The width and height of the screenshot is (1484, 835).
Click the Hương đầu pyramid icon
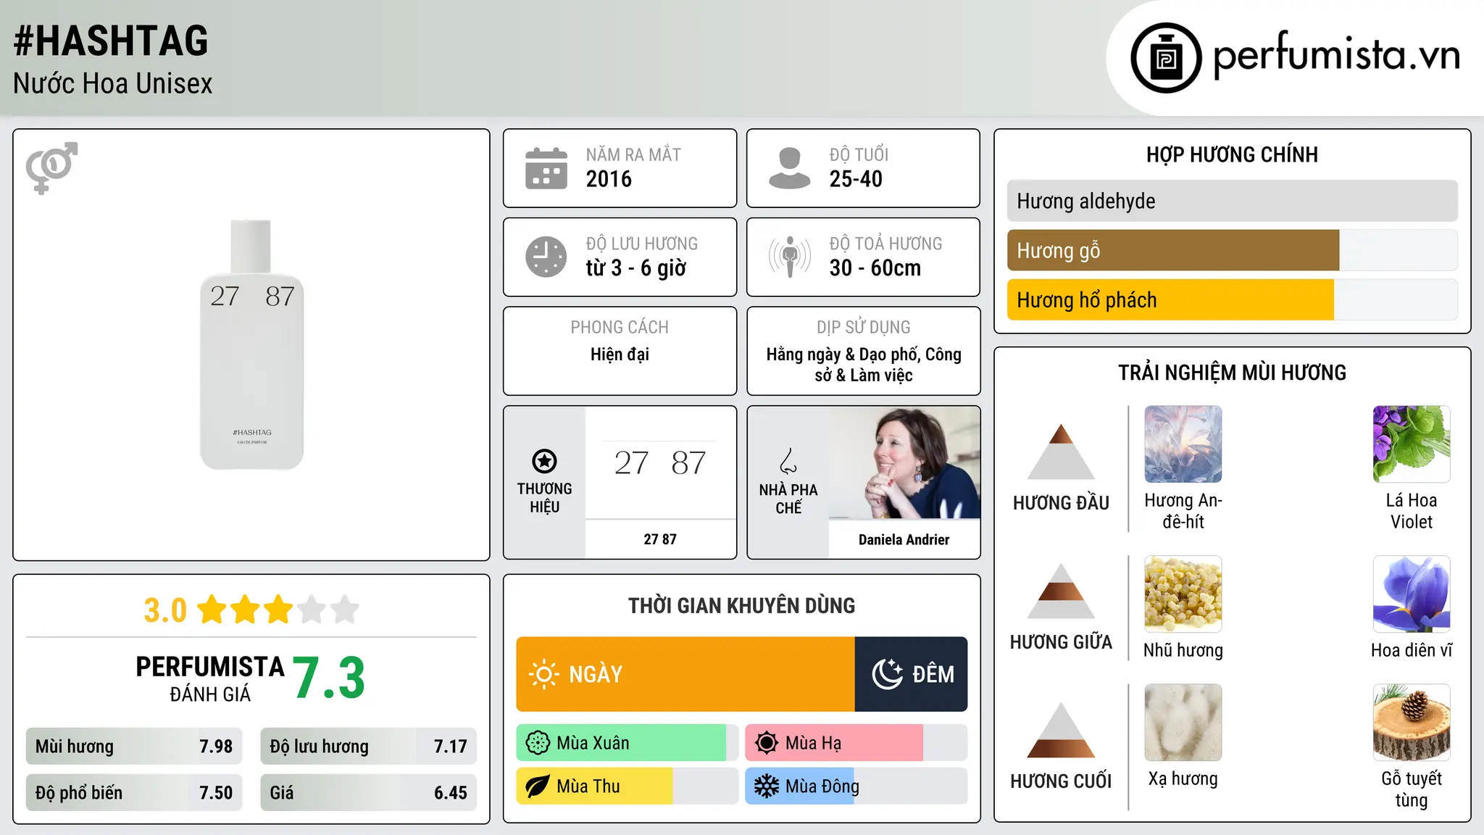[x=1061, y=452]
